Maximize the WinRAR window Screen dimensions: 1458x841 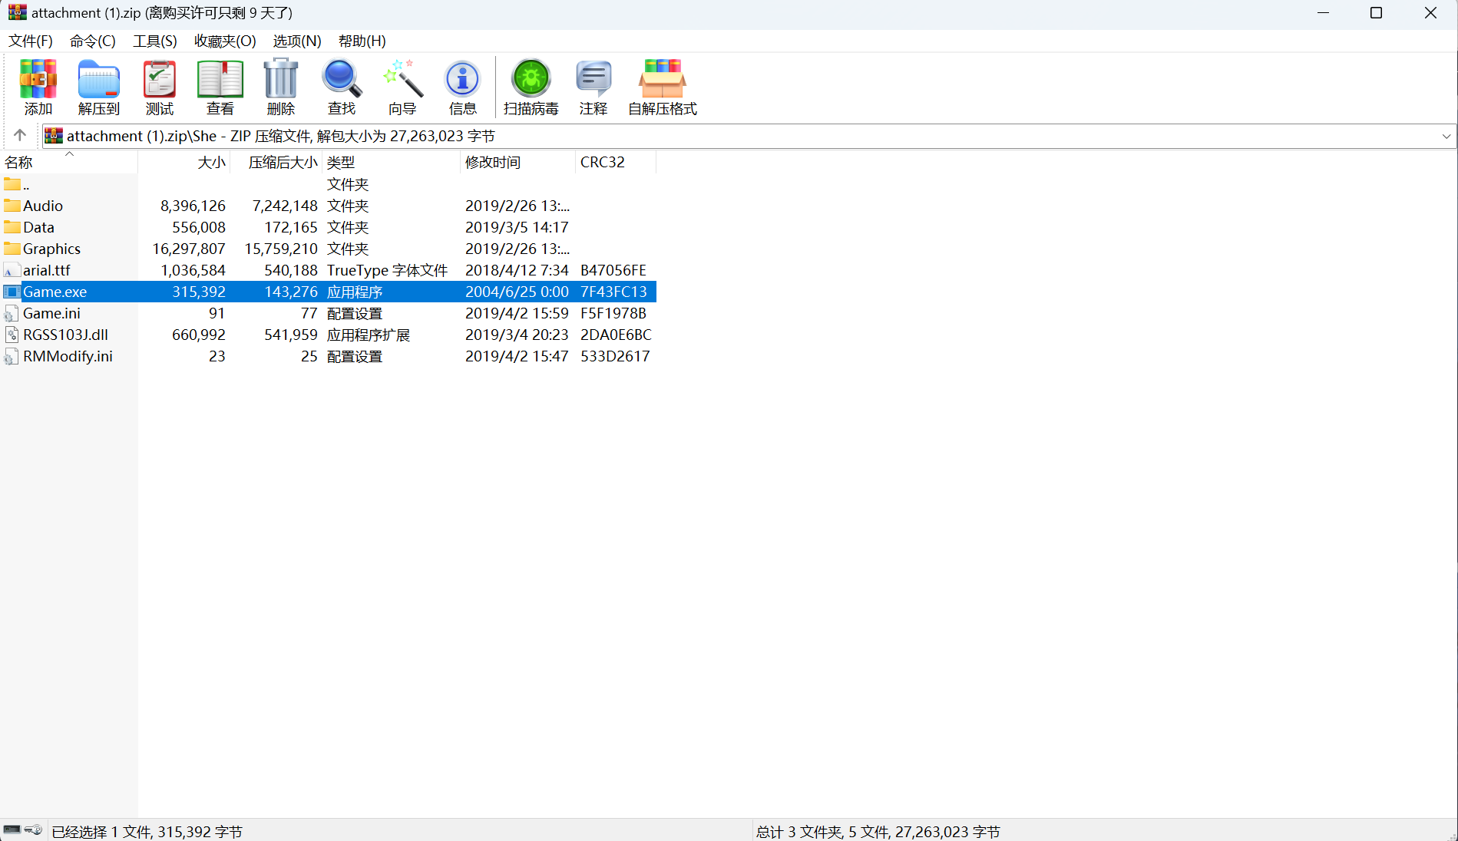pyautogui.click(x=1376, y=13)
